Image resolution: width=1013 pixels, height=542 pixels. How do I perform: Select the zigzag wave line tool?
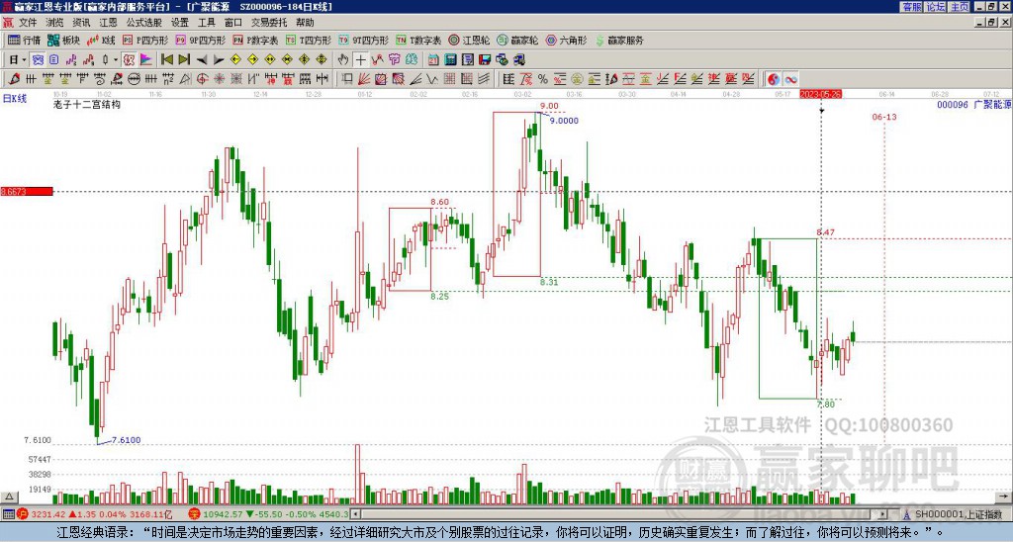(432, 79)
